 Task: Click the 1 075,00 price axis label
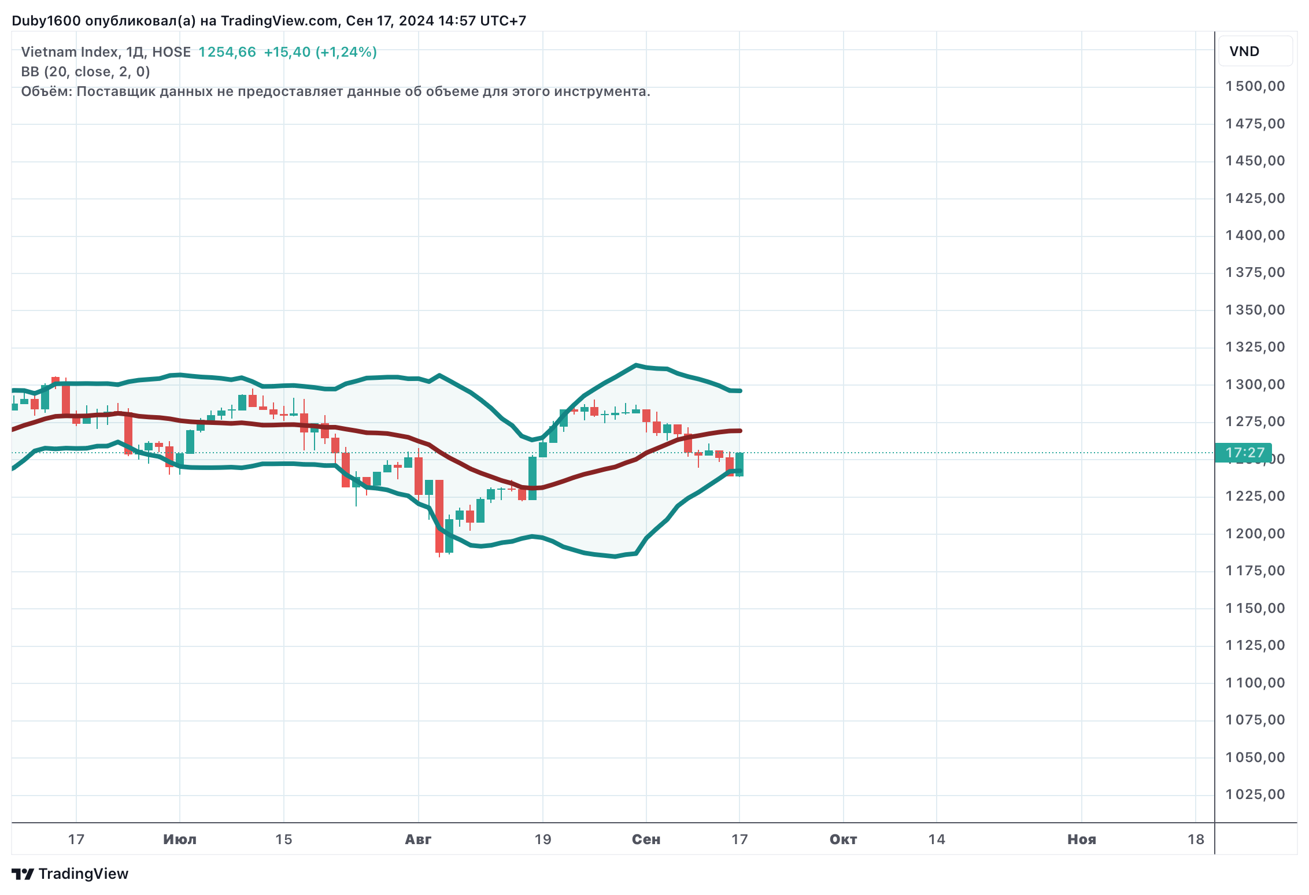pos(1255,720)
